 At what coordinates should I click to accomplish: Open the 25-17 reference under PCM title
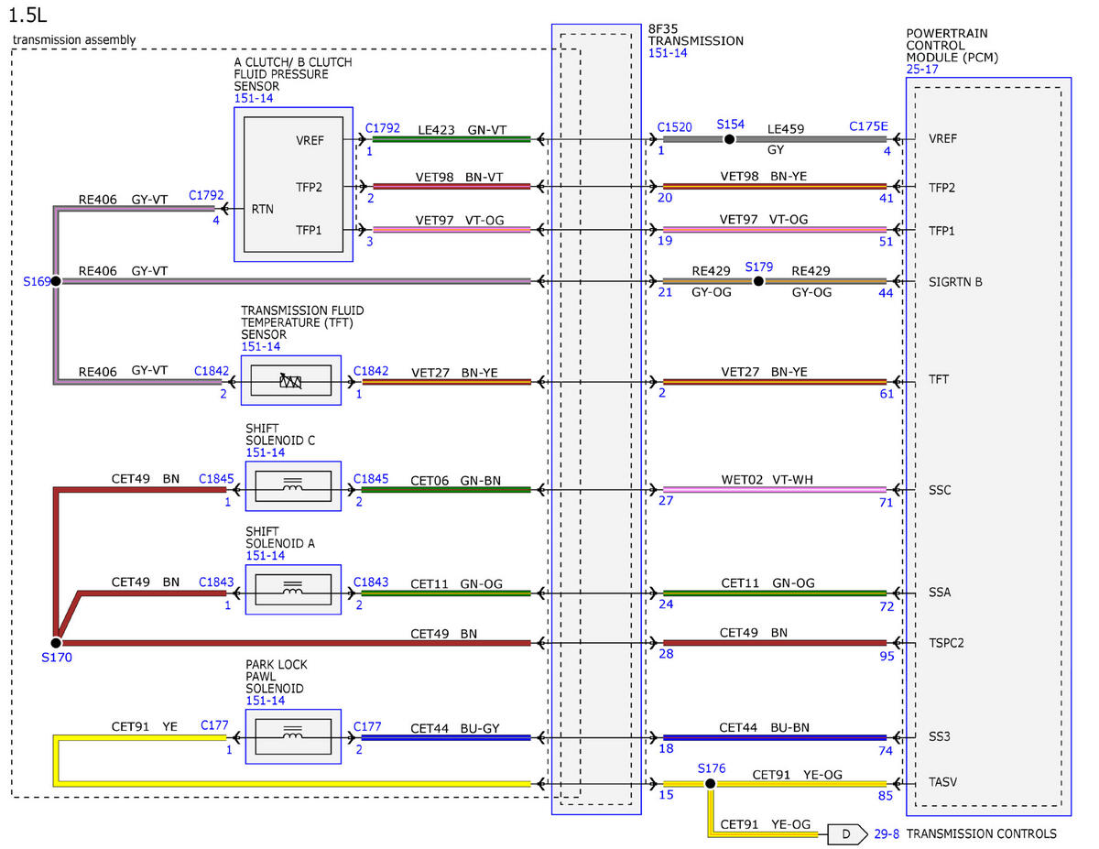pos(921,69)
